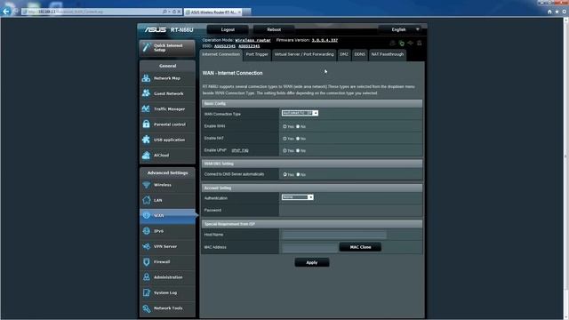
Task: Set Enable NAT to Yes
Action: 284,139
